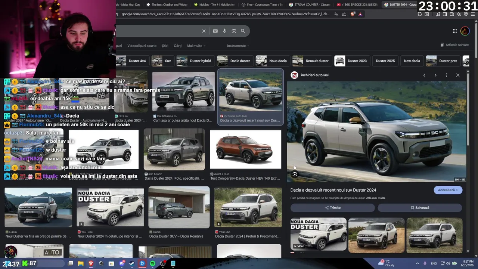This screenshot has height=269, width=478.
Task: Switch to the Cărți tab
Action: (178, 46)
